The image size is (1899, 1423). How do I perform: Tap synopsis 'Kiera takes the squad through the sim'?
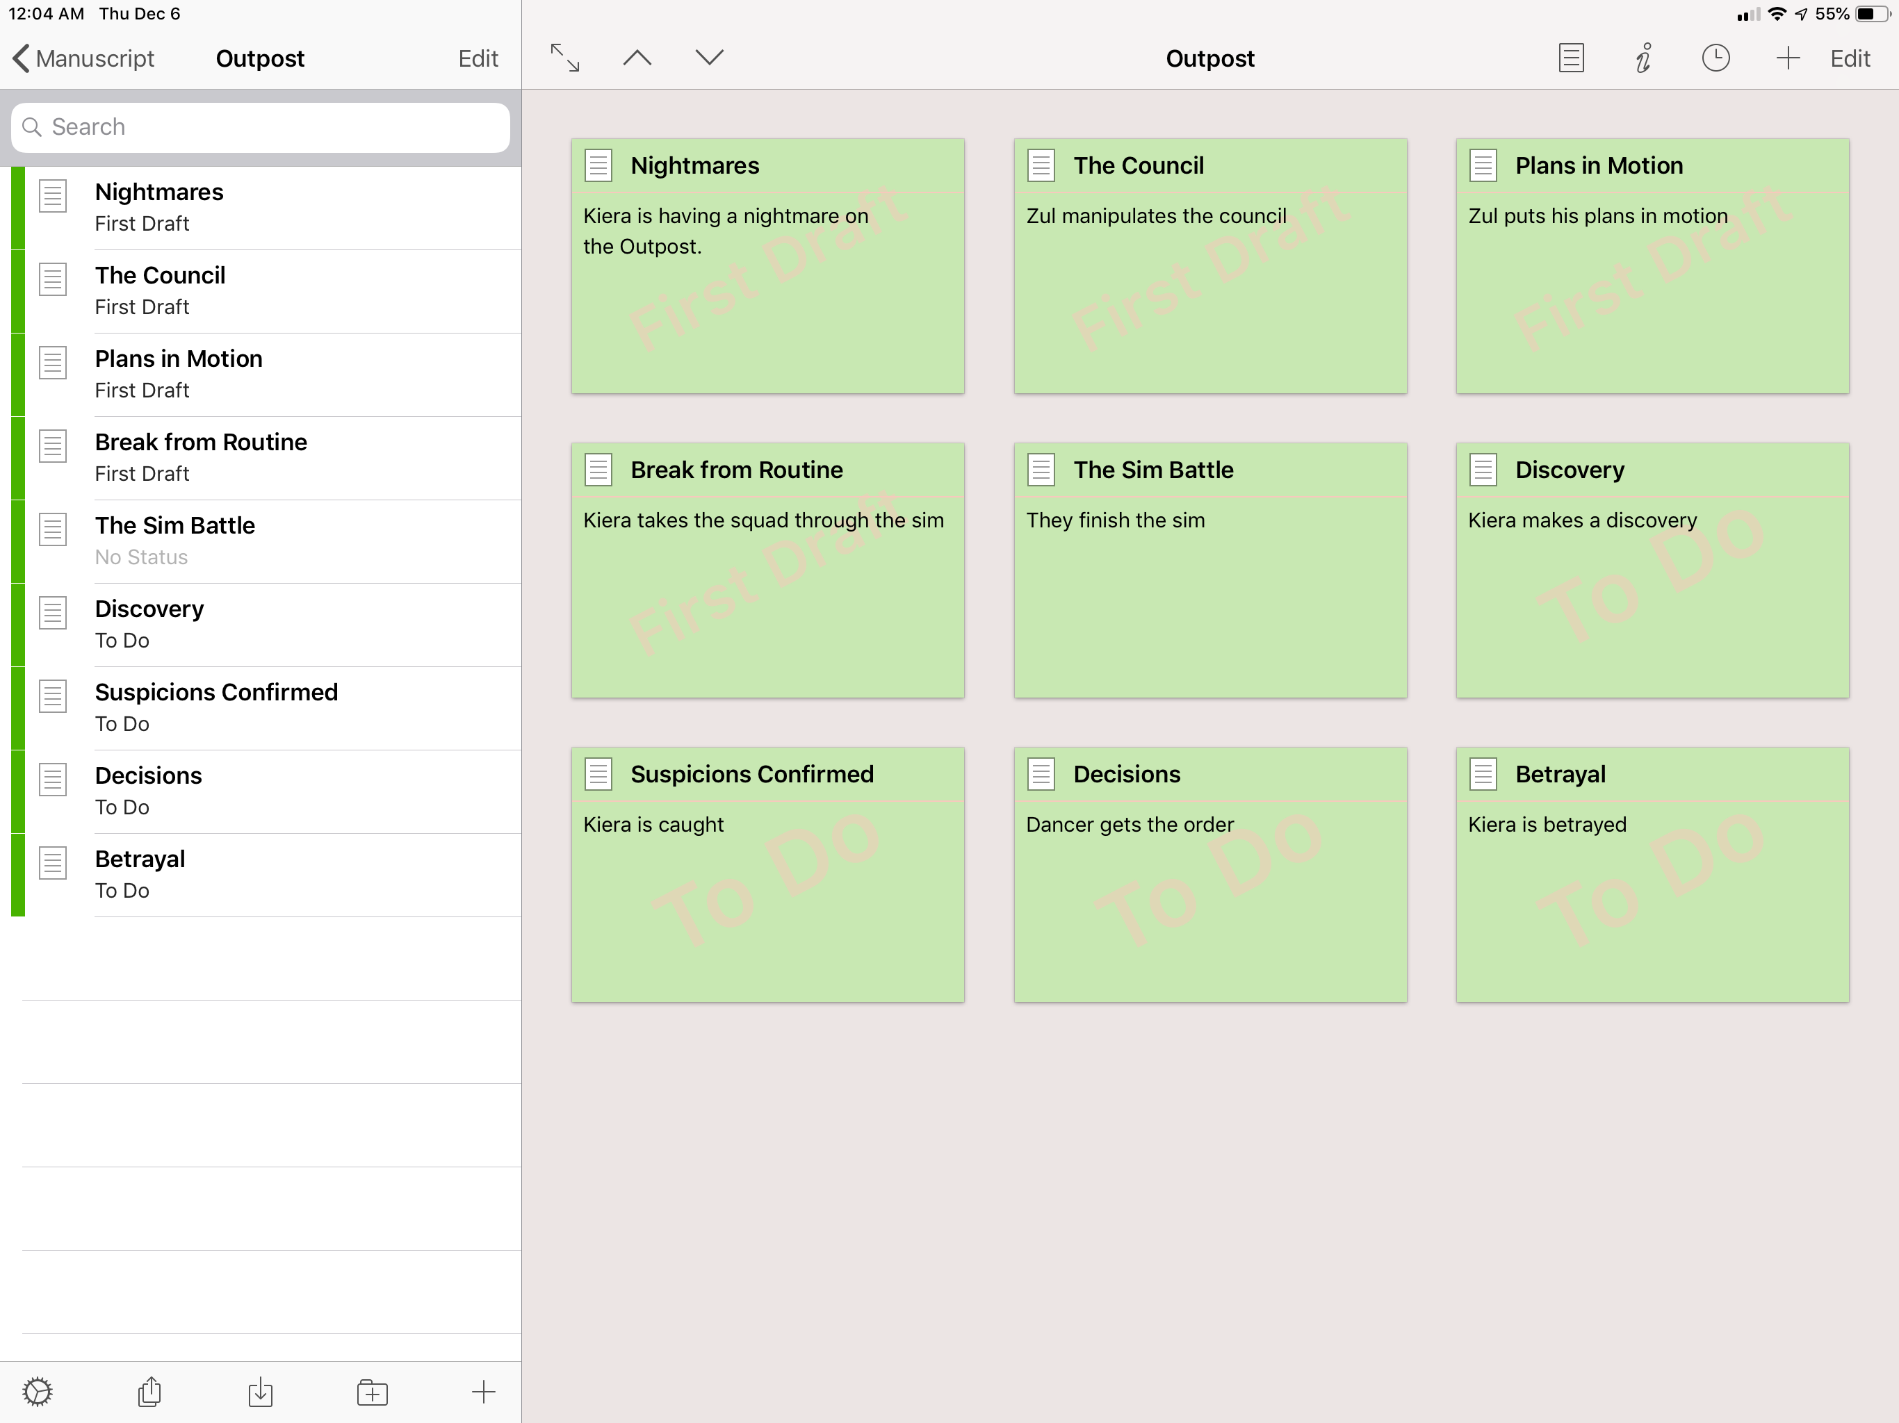click(x=763, y=520)
